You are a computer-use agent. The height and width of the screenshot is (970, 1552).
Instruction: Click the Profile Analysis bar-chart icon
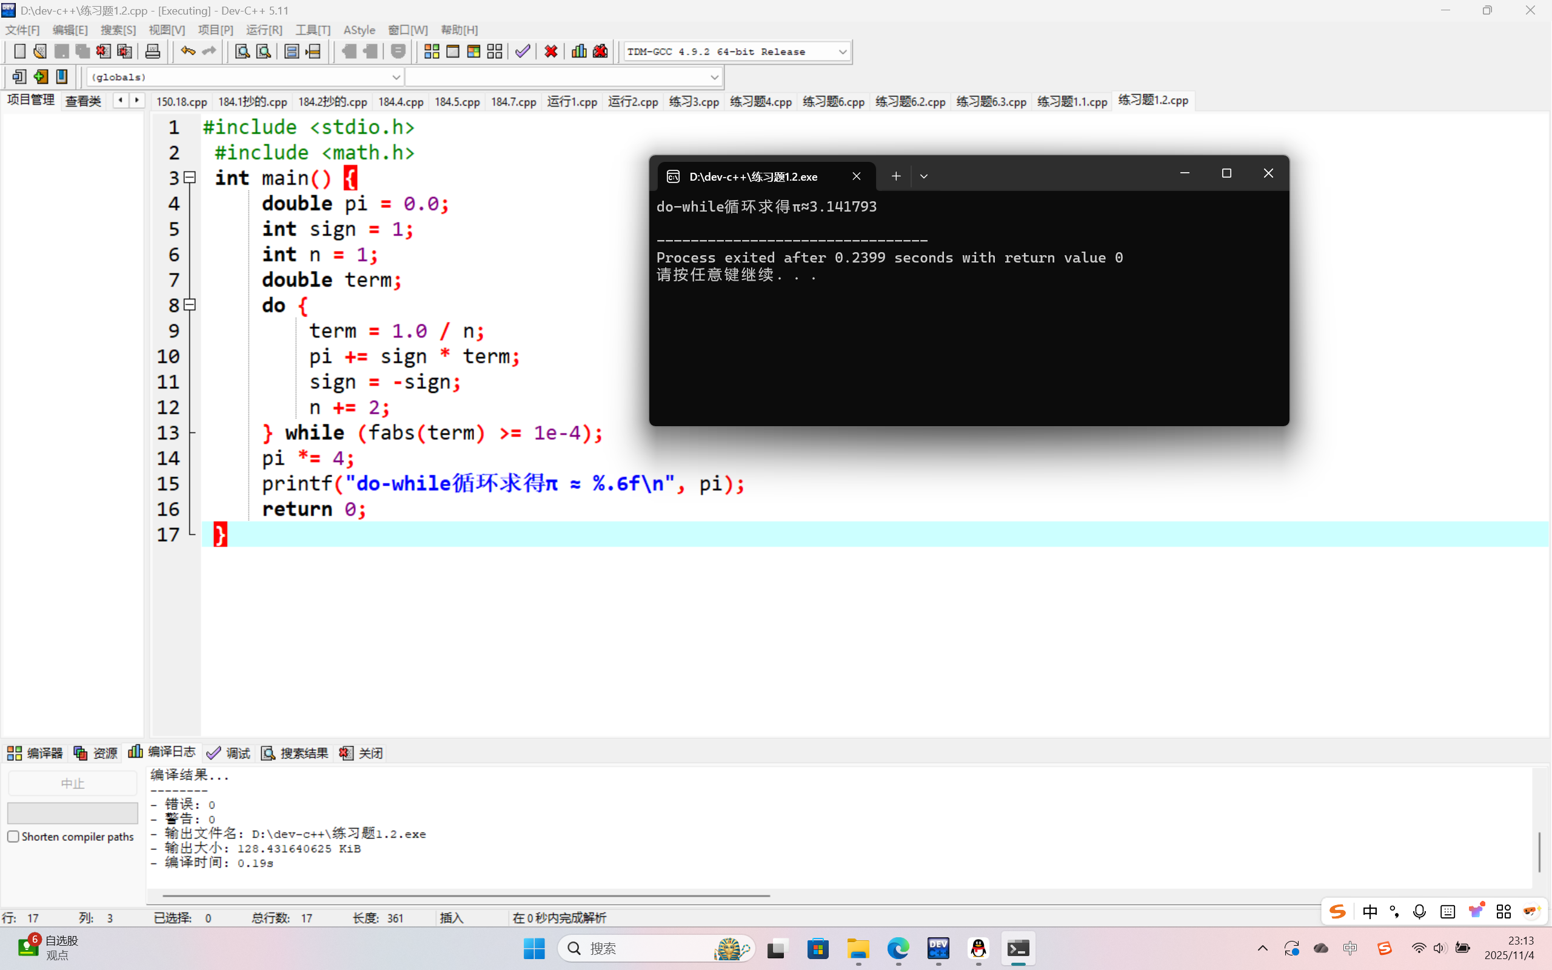pos(578,52)
